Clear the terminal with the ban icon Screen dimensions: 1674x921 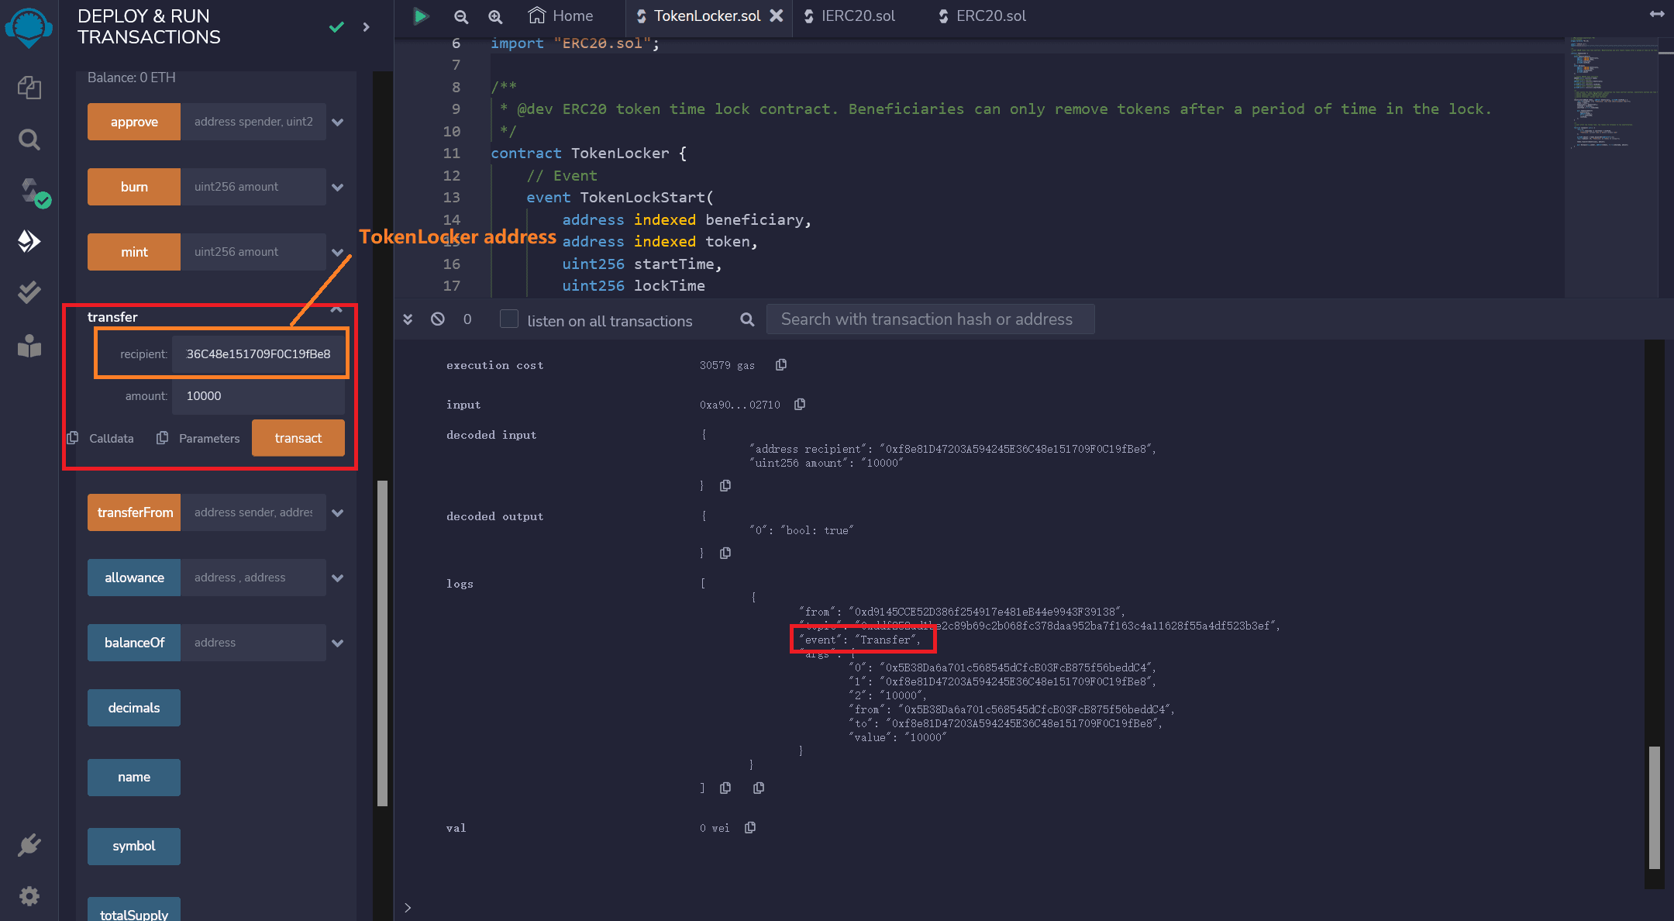pos(438,319)
